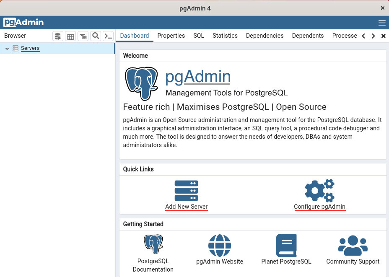This screenshot has height=277, width=389.
Task: Close the tab panel with X
Action: coord(383,36)
